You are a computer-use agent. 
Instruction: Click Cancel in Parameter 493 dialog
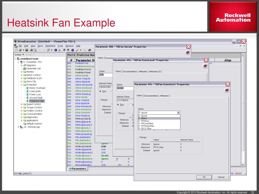pos(221,177)
